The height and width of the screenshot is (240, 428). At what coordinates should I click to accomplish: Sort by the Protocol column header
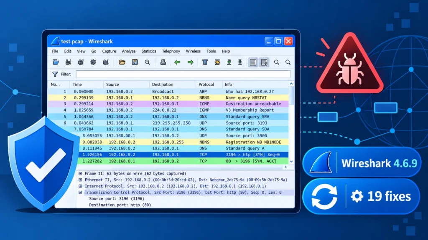pos(209,84)
